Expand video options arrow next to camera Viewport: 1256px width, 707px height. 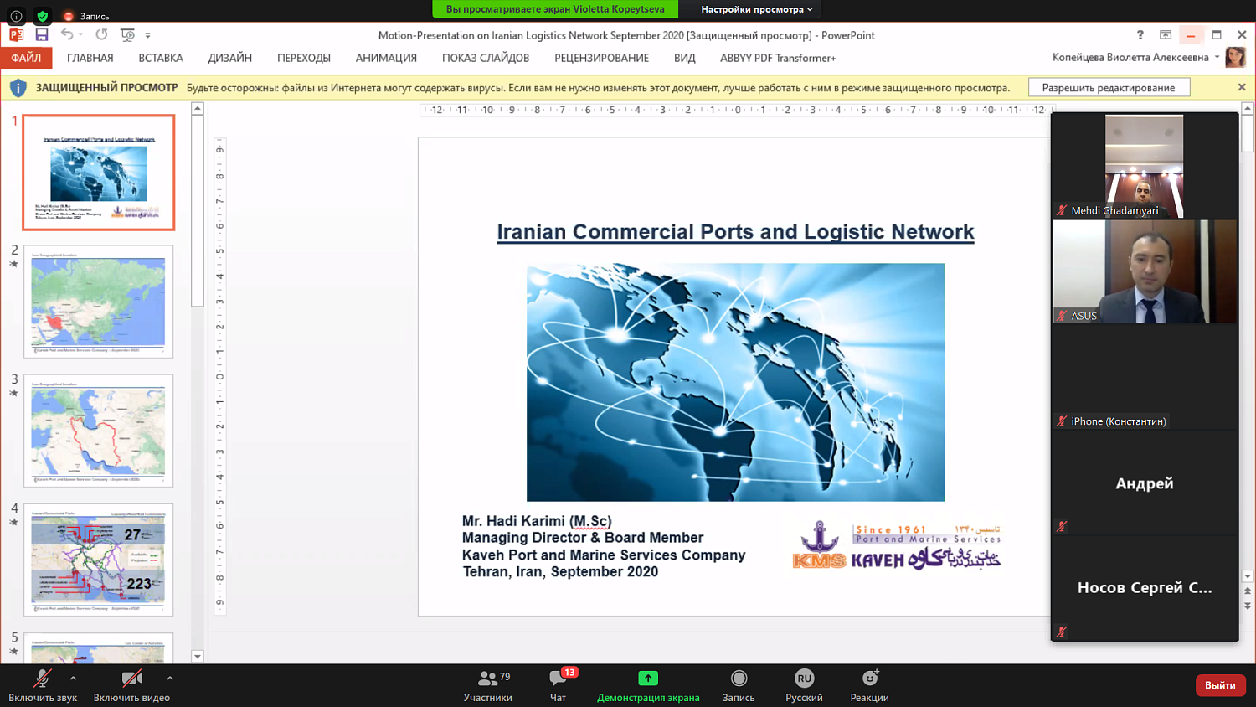pos(170,679)
